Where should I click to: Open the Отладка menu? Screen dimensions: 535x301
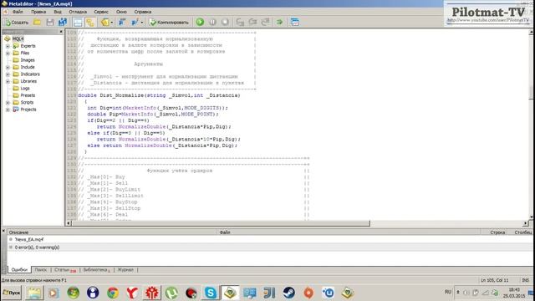[78, 12]
